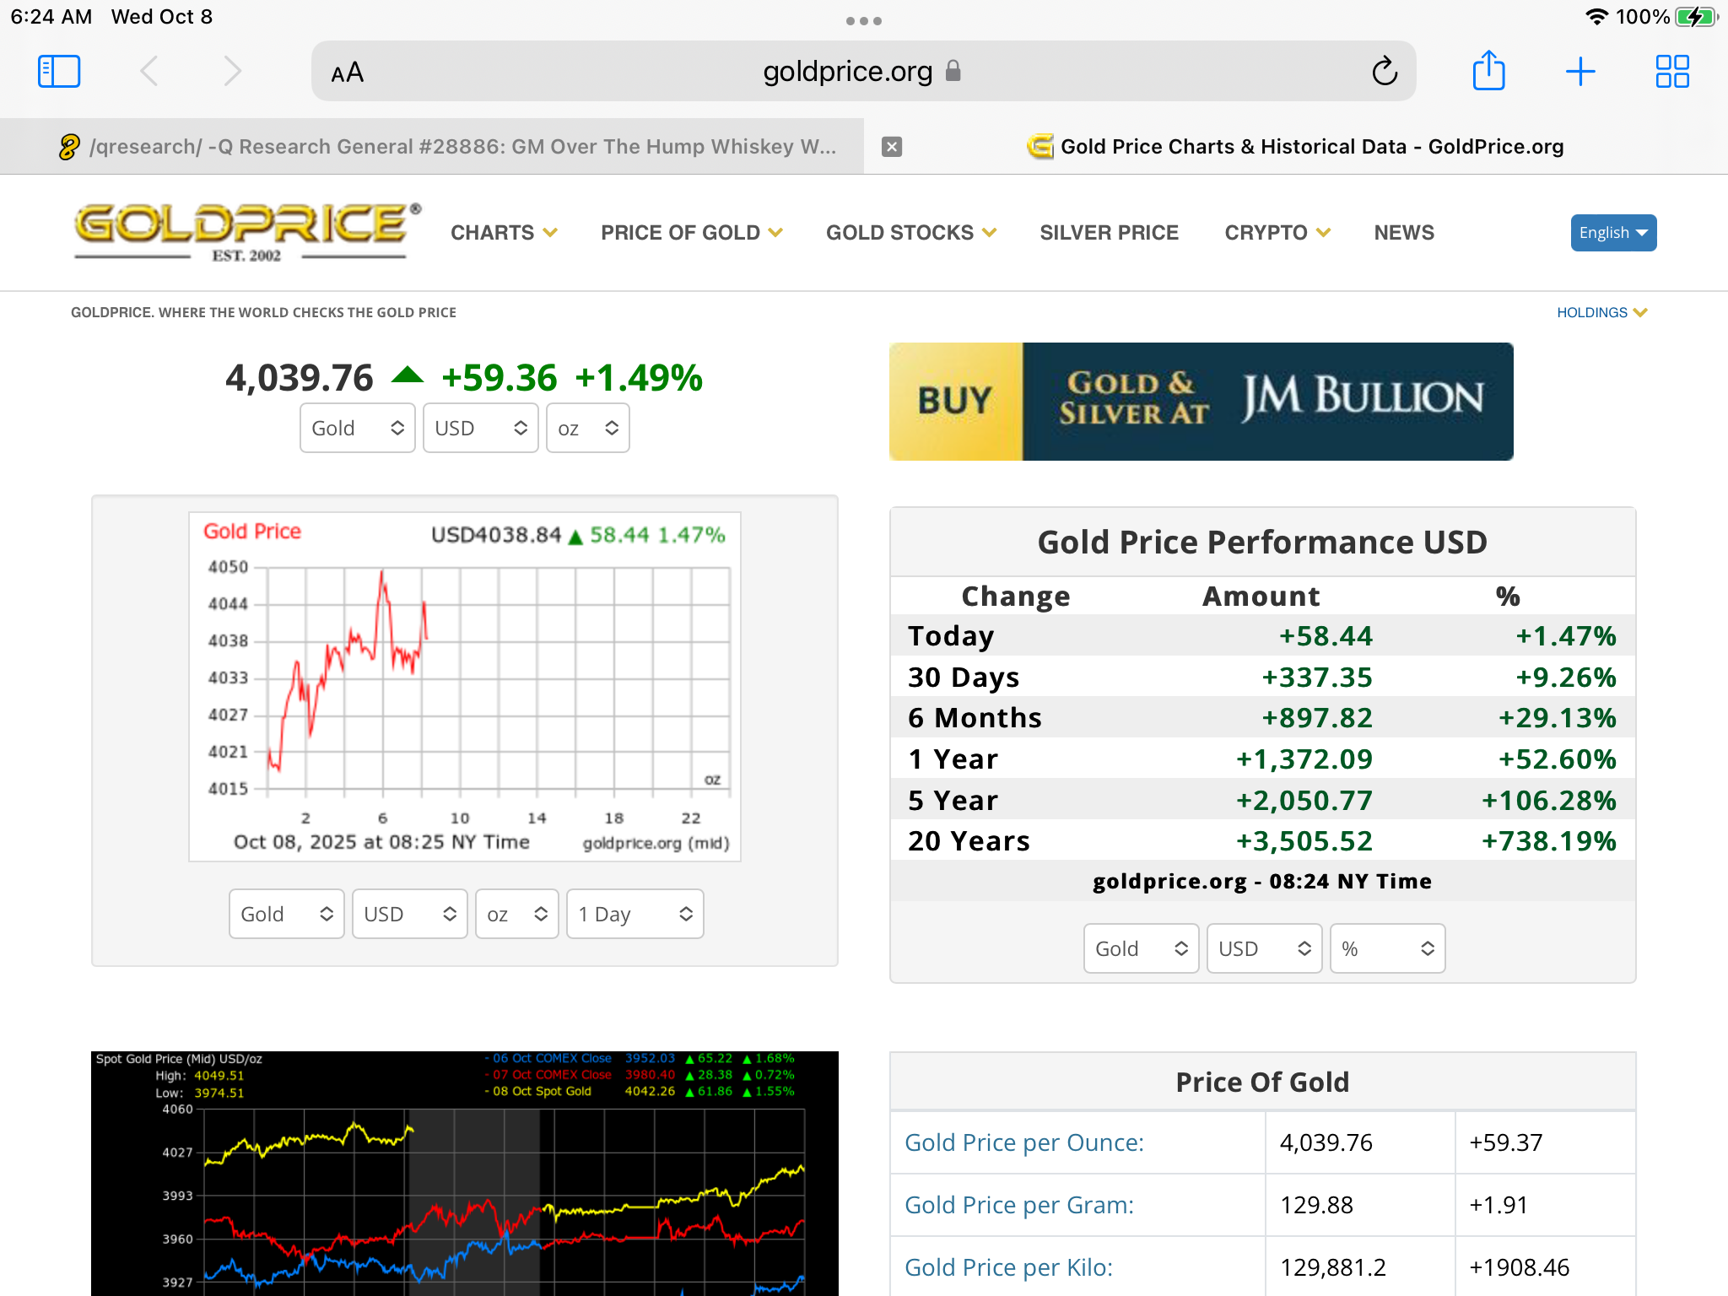
Task: Open the English language dropdown
Action: click(1612, 233)
